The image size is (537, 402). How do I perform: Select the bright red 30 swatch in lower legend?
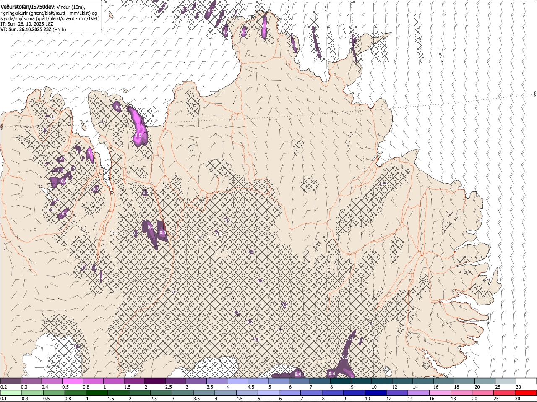[526, 393]
